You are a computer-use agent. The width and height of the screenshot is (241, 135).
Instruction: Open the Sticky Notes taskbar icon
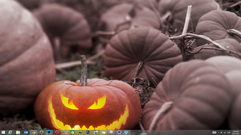coord(104,132)
